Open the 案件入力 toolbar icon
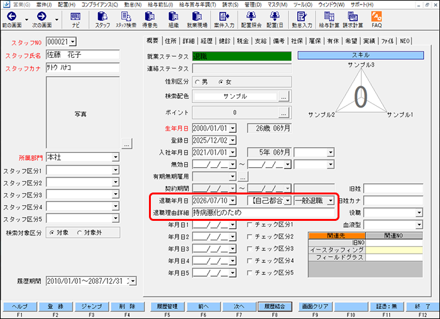The height and width of the screenshot is (319, 440). (x=224, y=20)
